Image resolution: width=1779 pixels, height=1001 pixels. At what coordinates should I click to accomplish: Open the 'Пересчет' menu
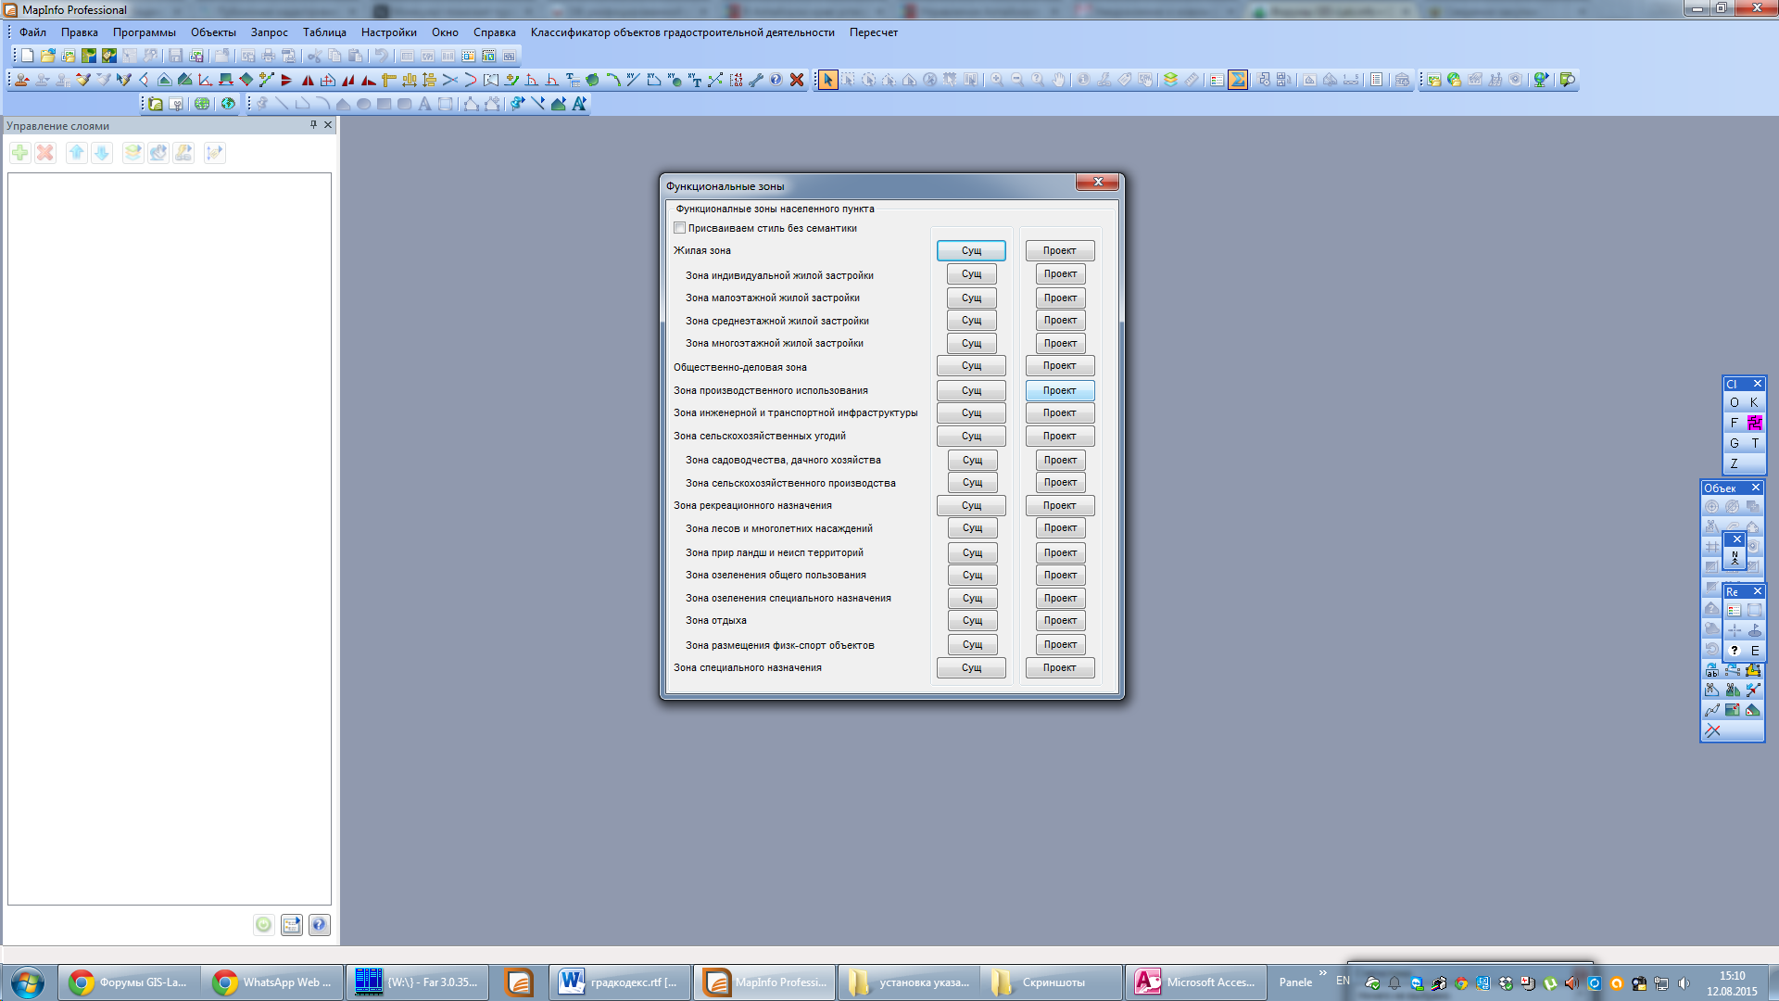tap(873, 32)
